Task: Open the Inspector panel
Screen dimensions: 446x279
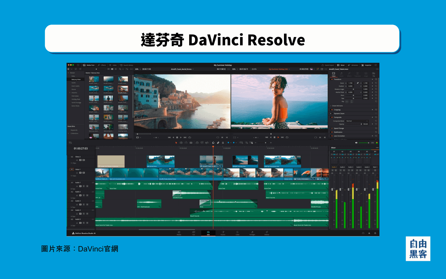Action: tap(366, 65)
